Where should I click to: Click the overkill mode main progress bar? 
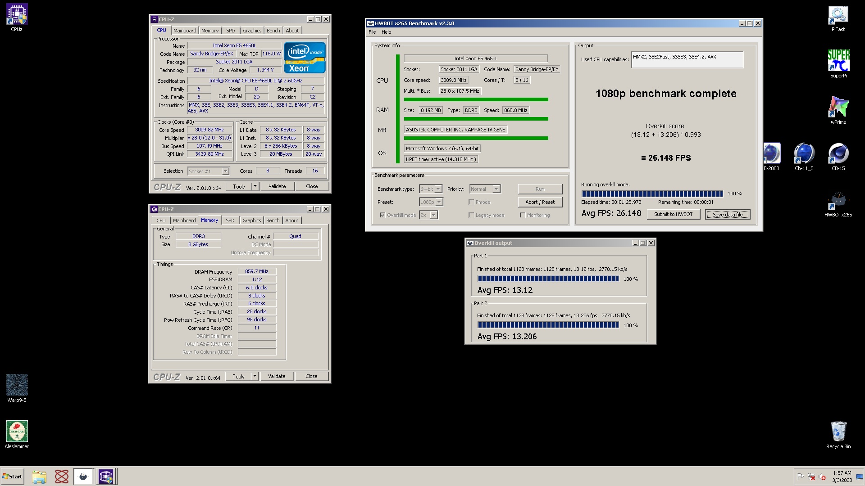[652, 193]
